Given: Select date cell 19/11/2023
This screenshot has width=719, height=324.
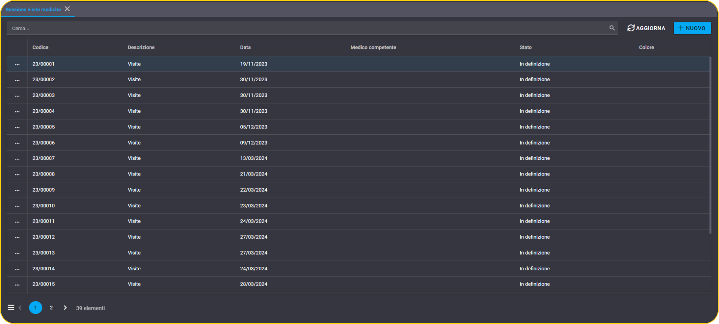Looking at the screenshot, I should [254, 64].
